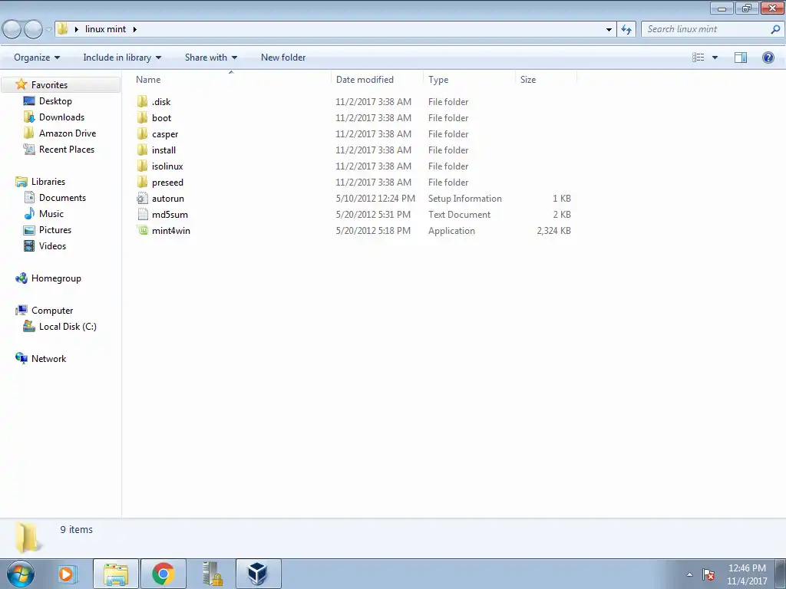Open the view options dropdown arrow
The height and width of the screenshot is (589, 786).
click(715, 58)
